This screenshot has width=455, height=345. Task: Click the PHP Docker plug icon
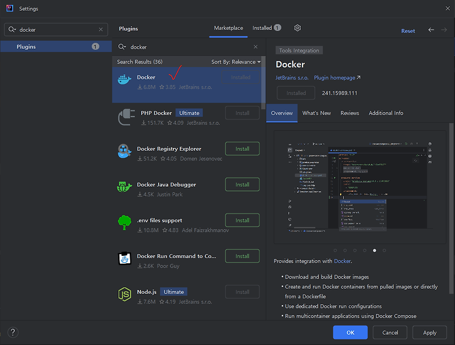(125, 116)
